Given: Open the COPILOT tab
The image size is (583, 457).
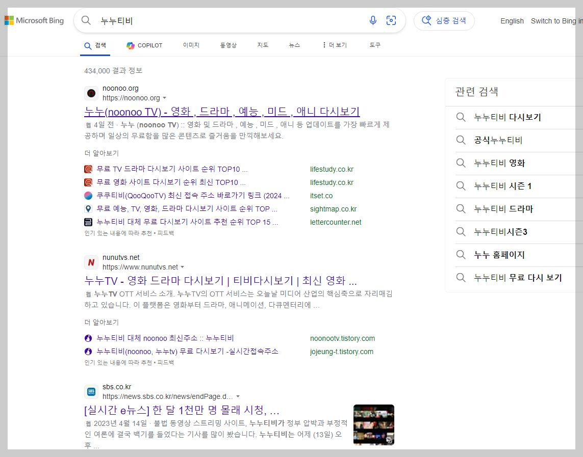Looking at the screenshot, I should point(144,46).
